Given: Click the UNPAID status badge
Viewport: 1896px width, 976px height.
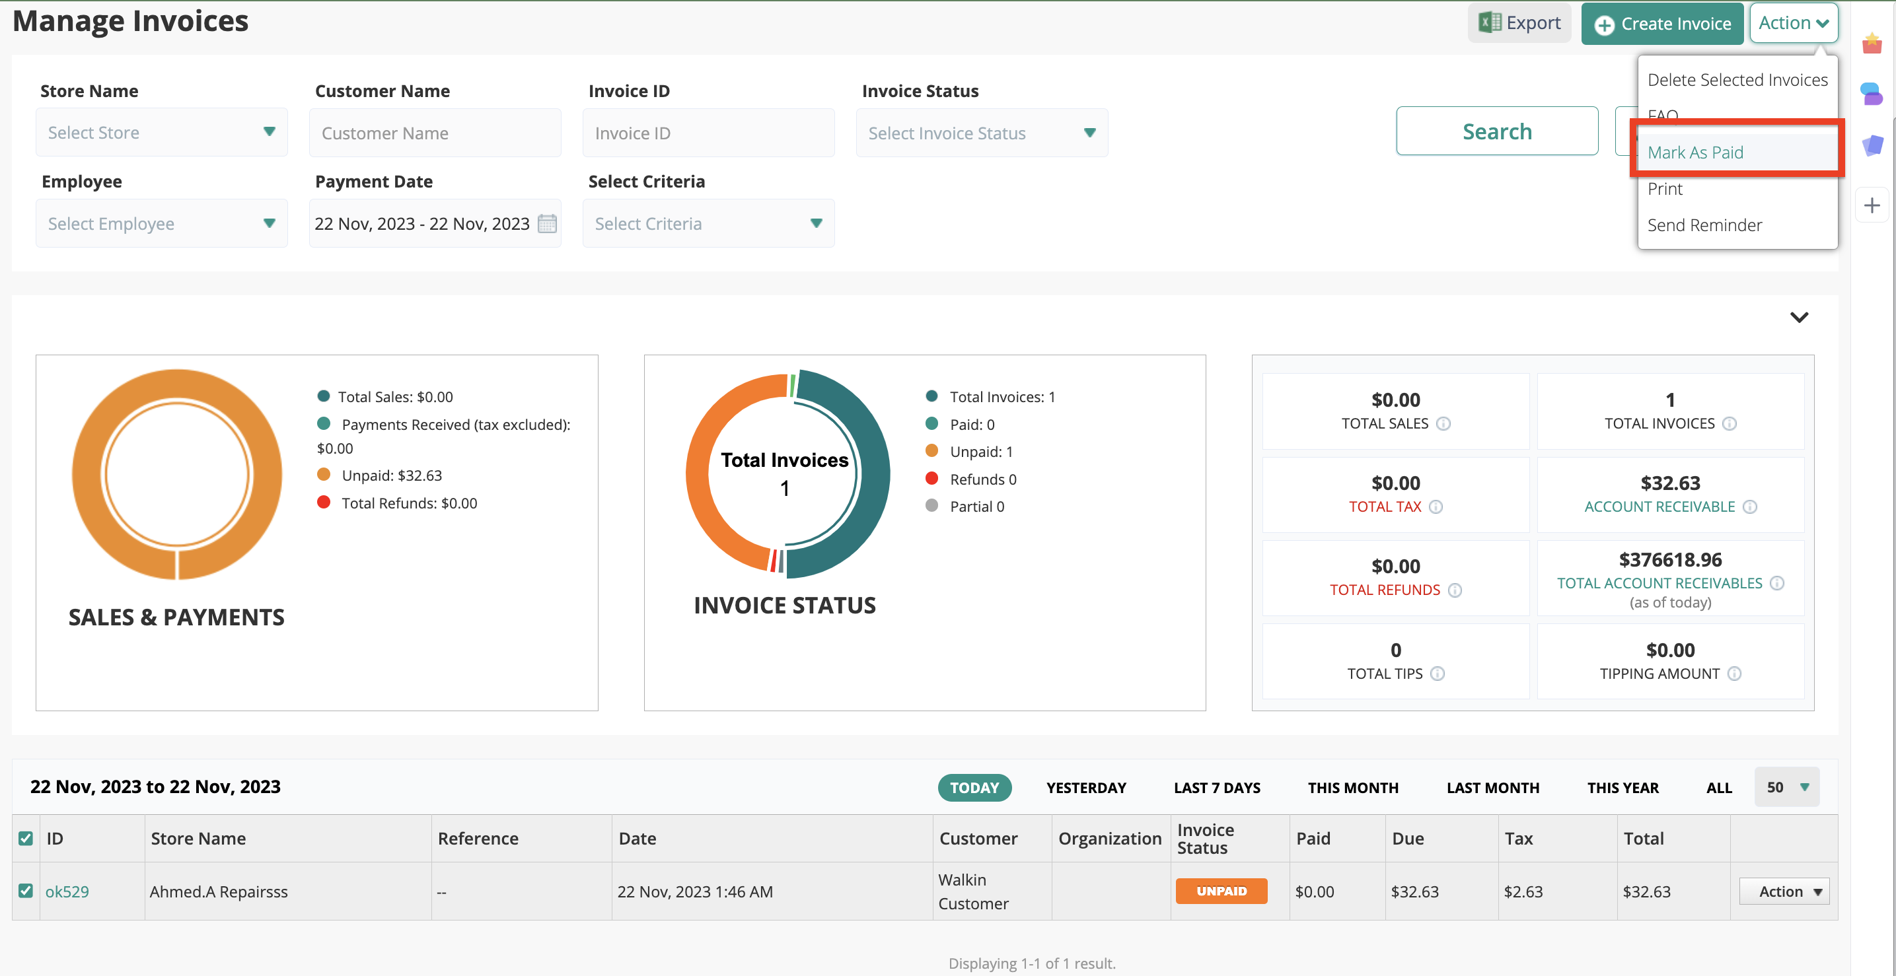Looking at the screenshot, I should coord(1221,891).
